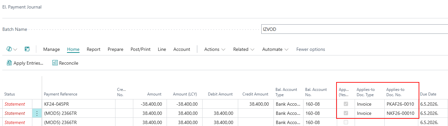Open the Manage menu

51,49
